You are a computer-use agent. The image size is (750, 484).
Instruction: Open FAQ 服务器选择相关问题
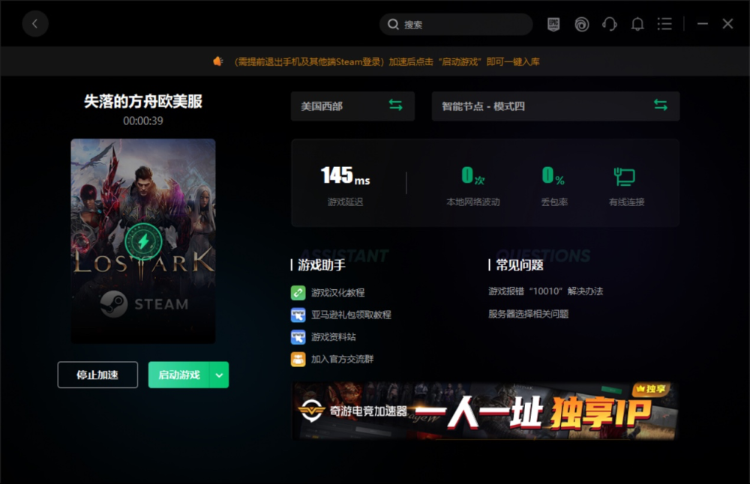(x=529, y=314)
